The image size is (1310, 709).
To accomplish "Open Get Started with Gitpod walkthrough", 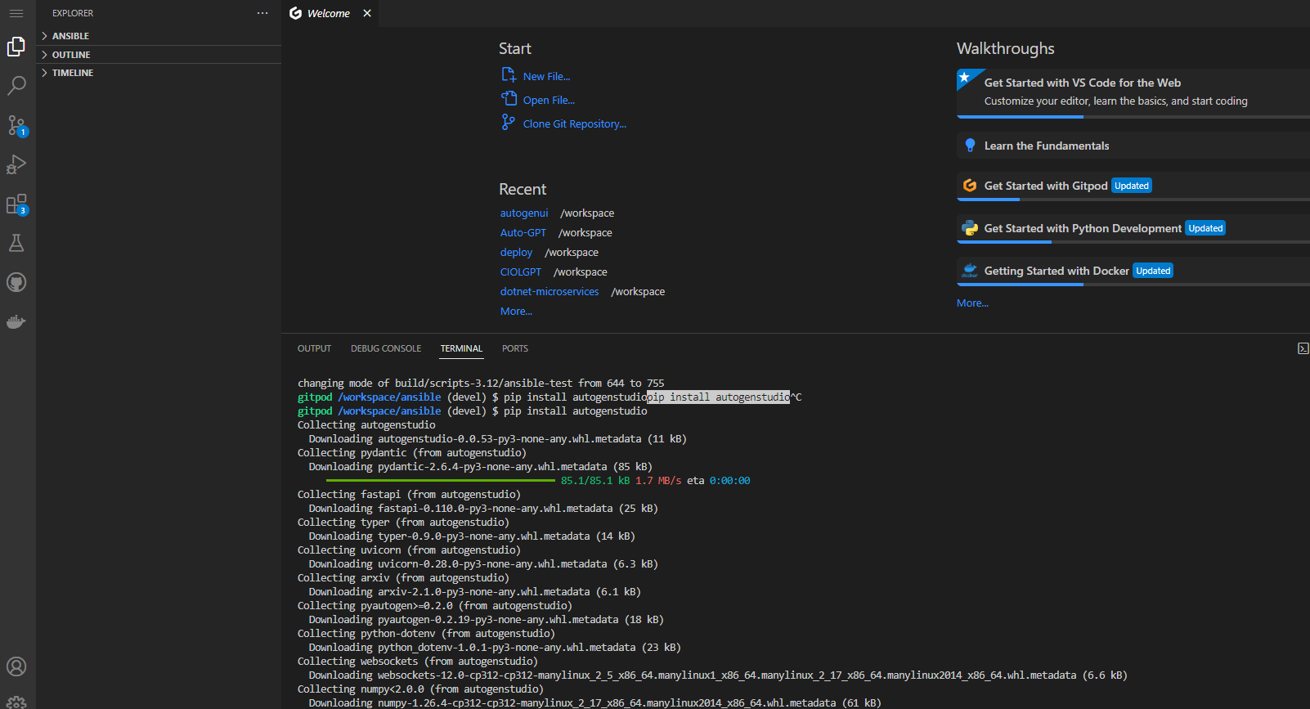I will tap(1133, 186).
